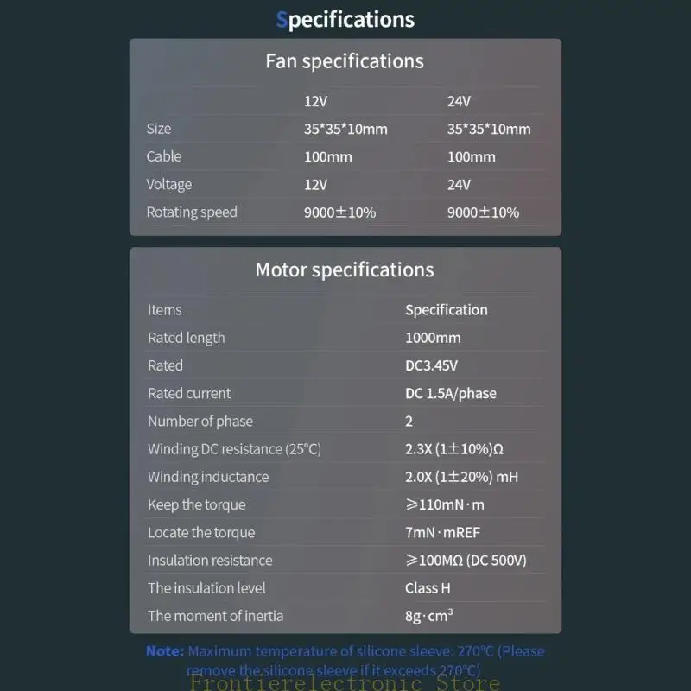The height and width of the screenshot is (691, 691).
Task: Click the Items column header
Action: 165,310
